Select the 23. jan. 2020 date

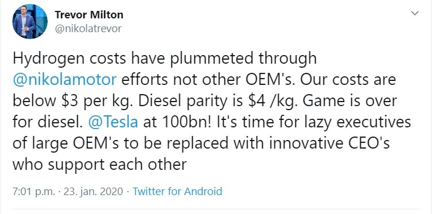(x=93, y=191)
